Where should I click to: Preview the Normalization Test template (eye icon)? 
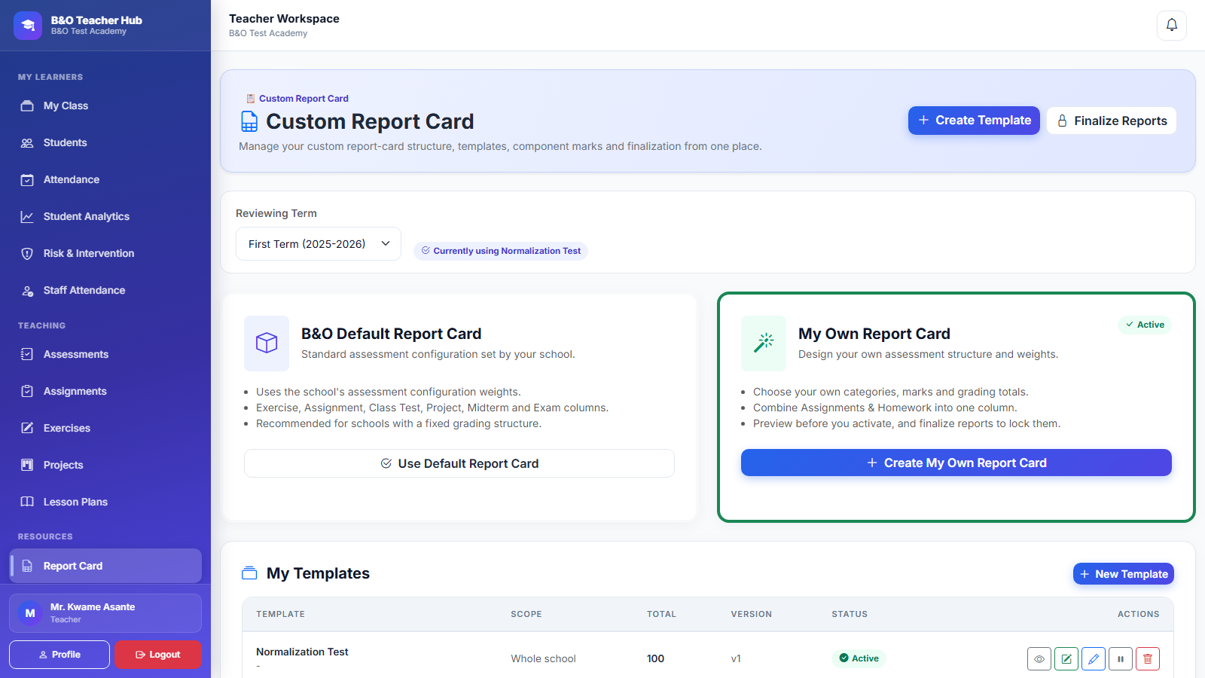(x=1039, y=658)
